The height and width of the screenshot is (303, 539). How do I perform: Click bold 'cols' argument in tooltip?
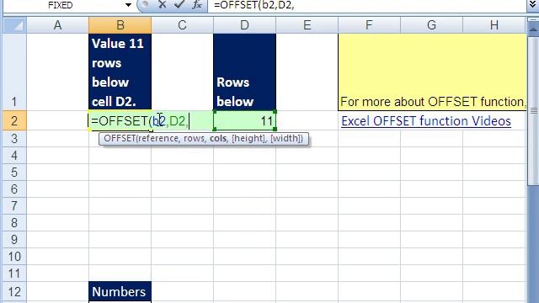tap(218, 138)
